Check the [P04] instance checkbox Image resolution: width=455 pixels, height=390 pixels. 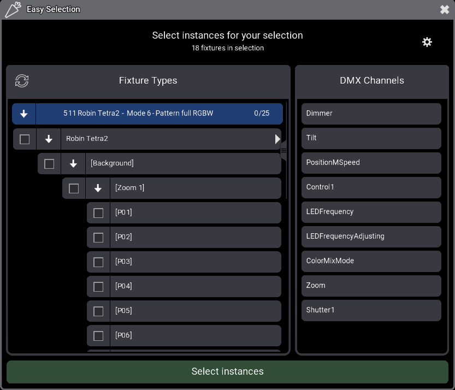tap(98, 287)
